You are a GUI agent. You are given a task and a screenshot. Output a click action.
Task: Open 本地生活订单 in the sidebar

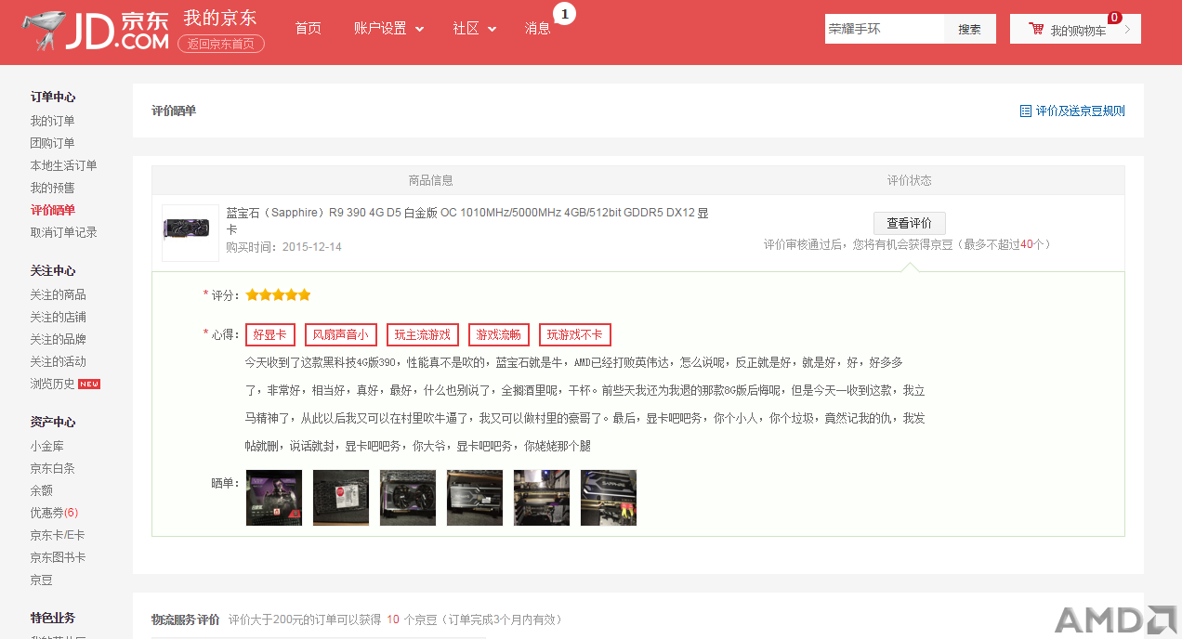(x=63, y=165)
